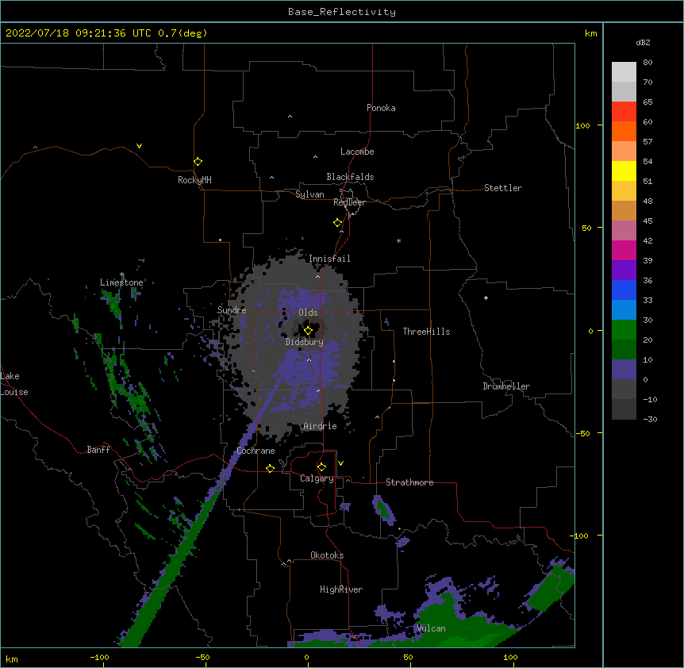Click the Blackfalds town label
Image resolution: width=684 pixels, height=668 pixels.
pos(350,177)
